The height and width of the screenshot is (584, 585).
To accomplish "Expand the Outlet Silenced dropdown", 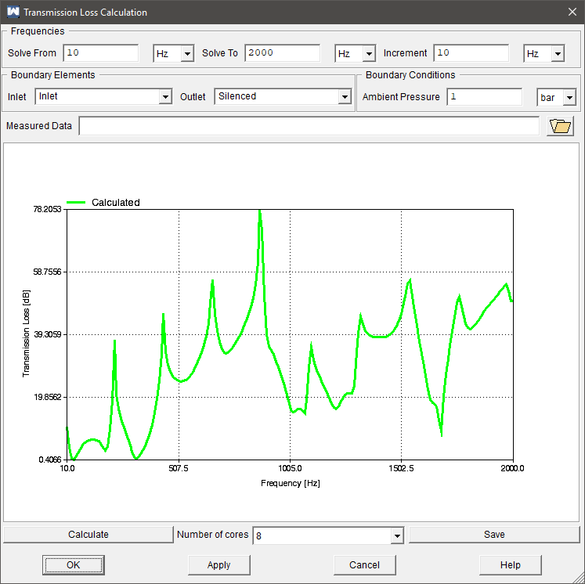I will point(345,97).
